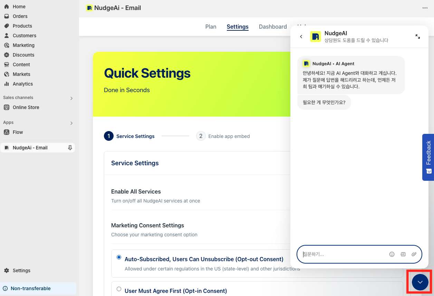This screenshot has height=296, width=434.
Task: Click the Customers person icon
Action: (x=7, y=36)
